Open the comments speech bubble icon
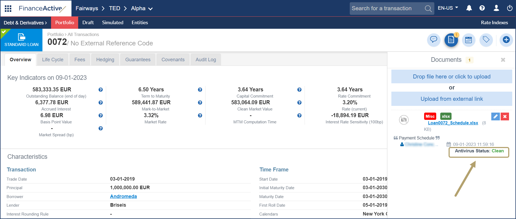This screenshot has height=219, width=516. point(434,40)
